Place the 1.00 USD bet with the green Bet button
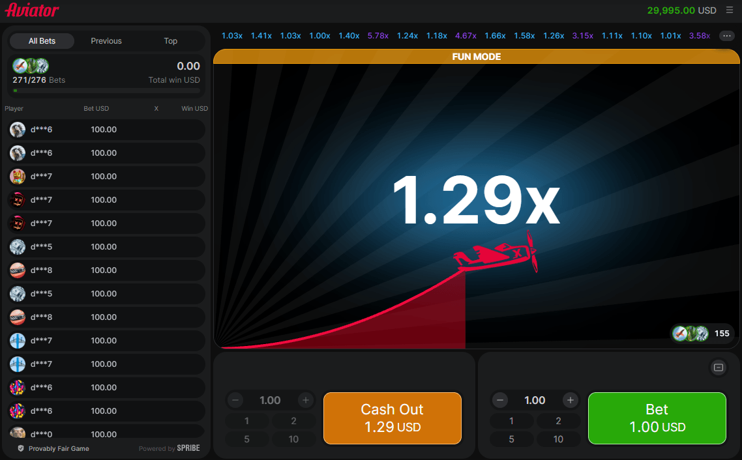 (657, 418)
